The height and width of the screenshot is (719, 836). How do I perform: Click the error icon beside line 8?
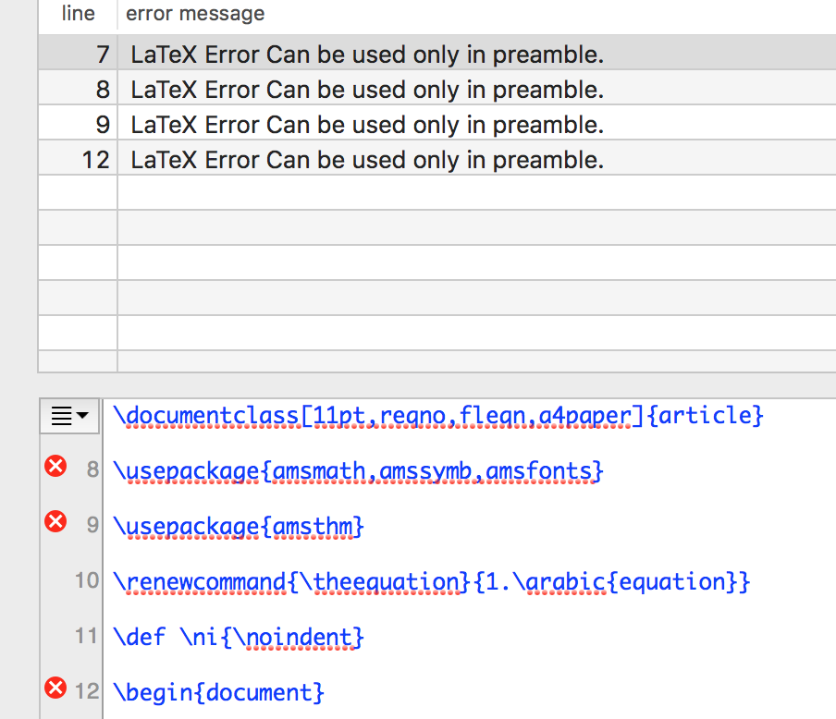(55, 467)
